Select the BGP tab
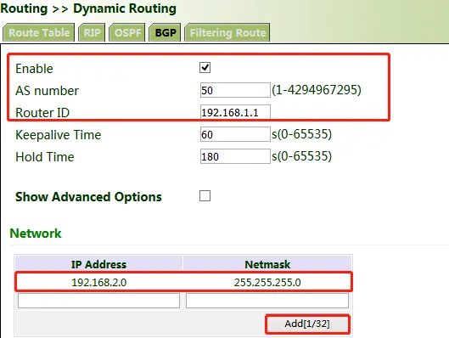Screen dimensions: 449x338 [x=166, y=32]
